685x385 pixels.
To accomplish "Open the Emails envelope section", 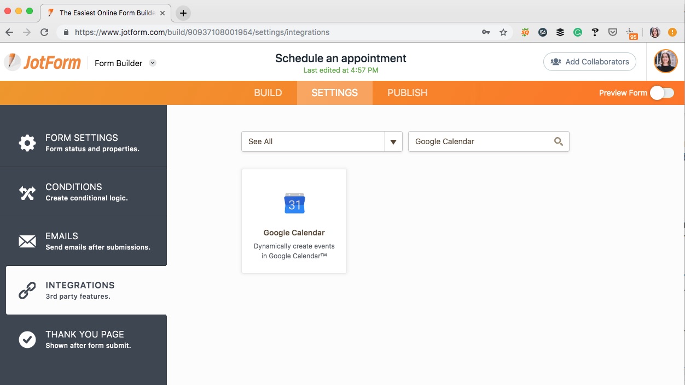I will click(27, 241).
